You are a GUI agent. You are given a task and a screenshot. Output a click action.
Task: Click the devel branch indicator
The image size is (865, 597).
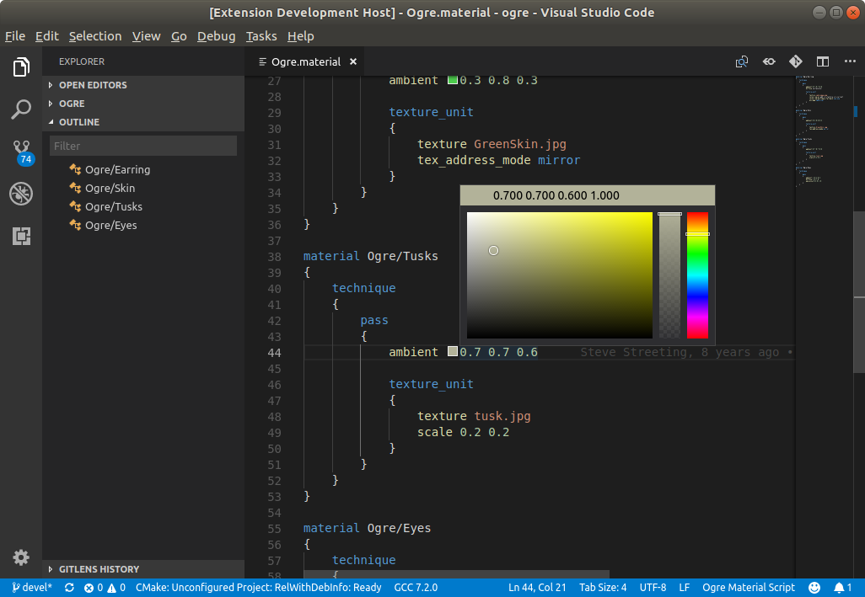(32, 588)
